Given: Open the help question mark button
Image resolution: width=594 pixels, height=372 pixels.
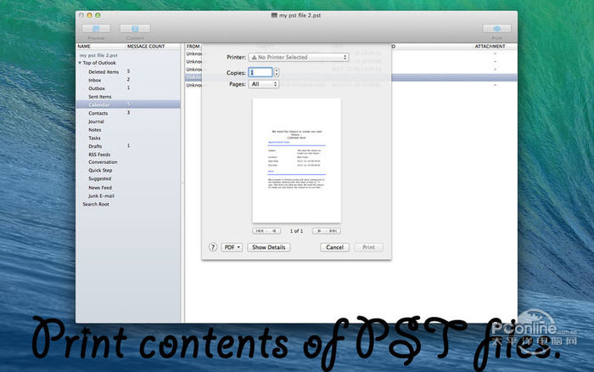Looking at the screenshot, I should click(213, 247).
